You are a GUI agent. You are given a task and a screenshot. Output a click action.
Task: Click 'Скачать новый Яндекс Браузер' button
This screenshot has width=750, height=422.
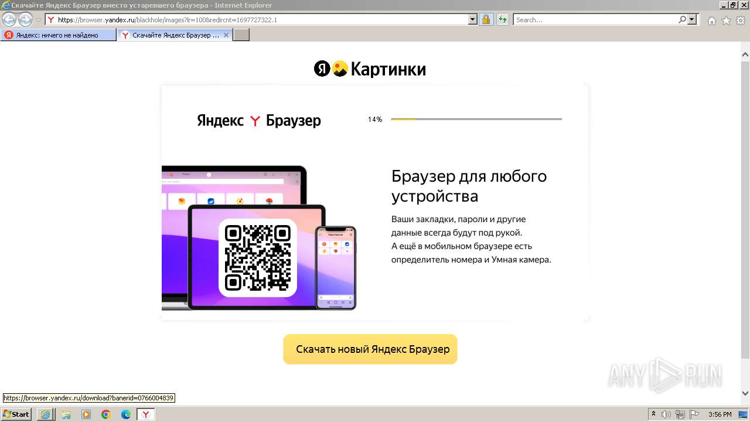coord(370,349)
